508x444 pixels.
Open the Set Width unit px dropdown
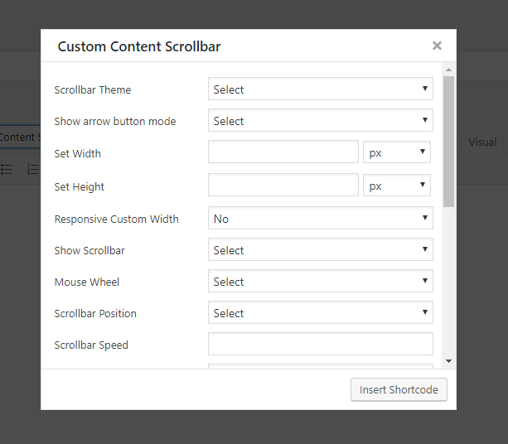[396, 152]
